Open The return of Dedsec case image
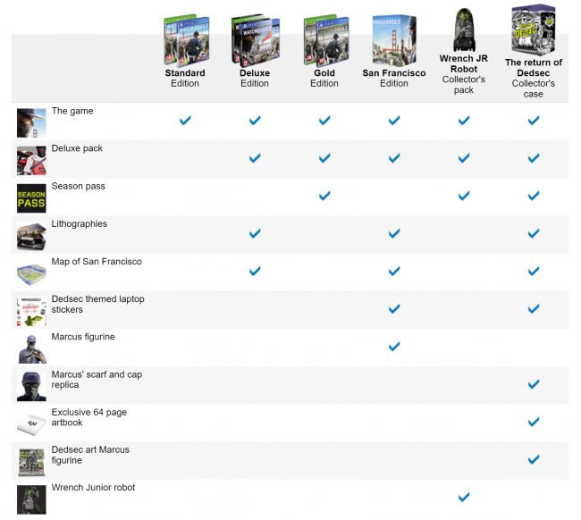Viewport: 581px width, 520px height. (533, 29)
